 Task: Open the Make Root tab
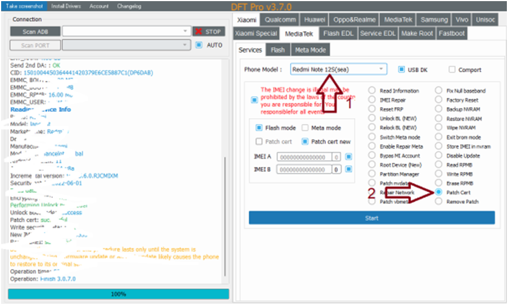tap(417, 33)
